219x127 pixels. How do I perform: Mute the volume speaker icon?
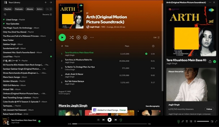pos(195,122)
